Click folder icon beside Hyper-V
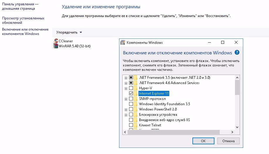The height and width of the screenshot is (154, 269). click(135, 88)
